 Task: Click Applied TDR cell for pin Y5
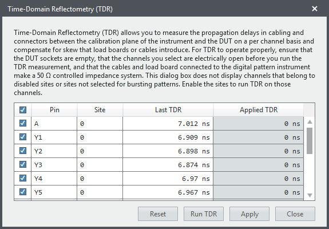[258, 192]
